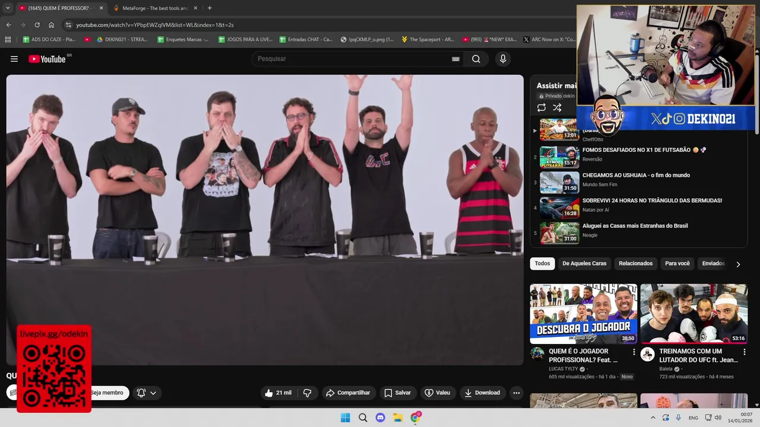Click Seja membro join button
Image resolution: width=760 pixels, height=427 pixels.
point(107,393)
